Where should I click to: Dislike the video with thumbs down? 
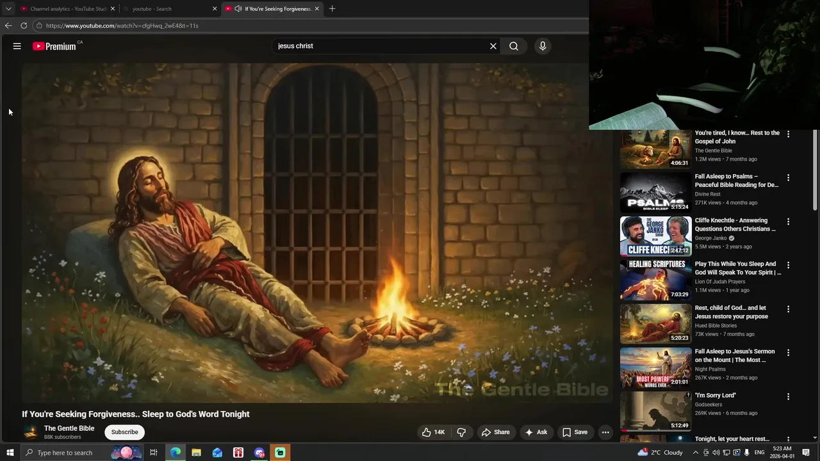(461, 432)
